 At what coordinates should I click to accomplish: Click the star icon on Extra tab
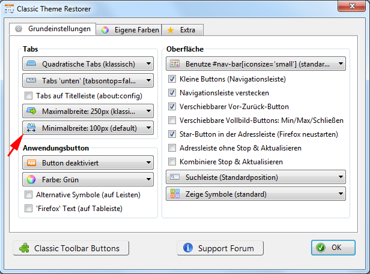[171, 30]
